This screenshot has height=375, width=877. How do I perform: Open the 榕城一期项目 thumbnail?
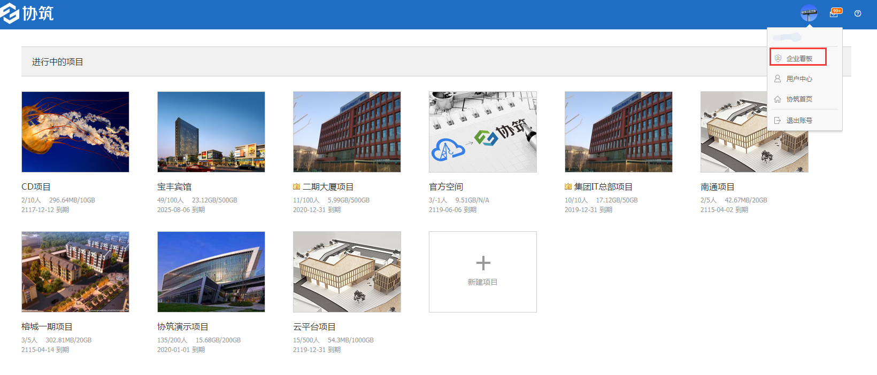(75, 272)
